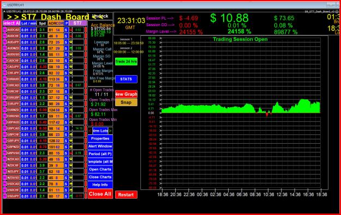Click the red bar at end of AUDCAD row
The width and height of the screenshot is (341, 215).
pyautogui.click(x=86, y=30)
